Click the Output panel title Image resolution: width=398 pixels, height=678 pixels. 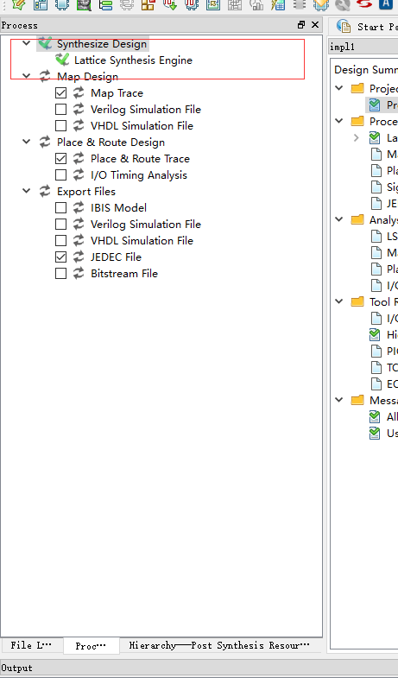tap(17, 668)
